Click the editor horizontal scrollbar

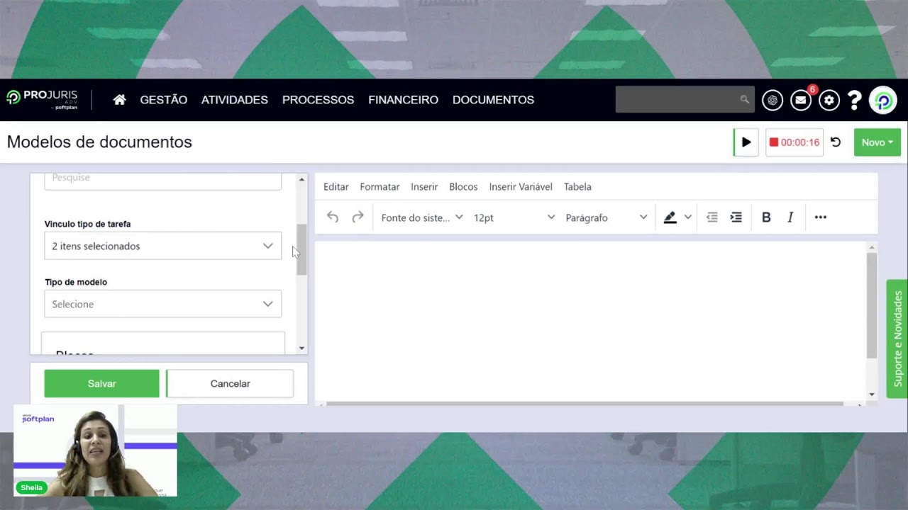(x=585, y=404)
